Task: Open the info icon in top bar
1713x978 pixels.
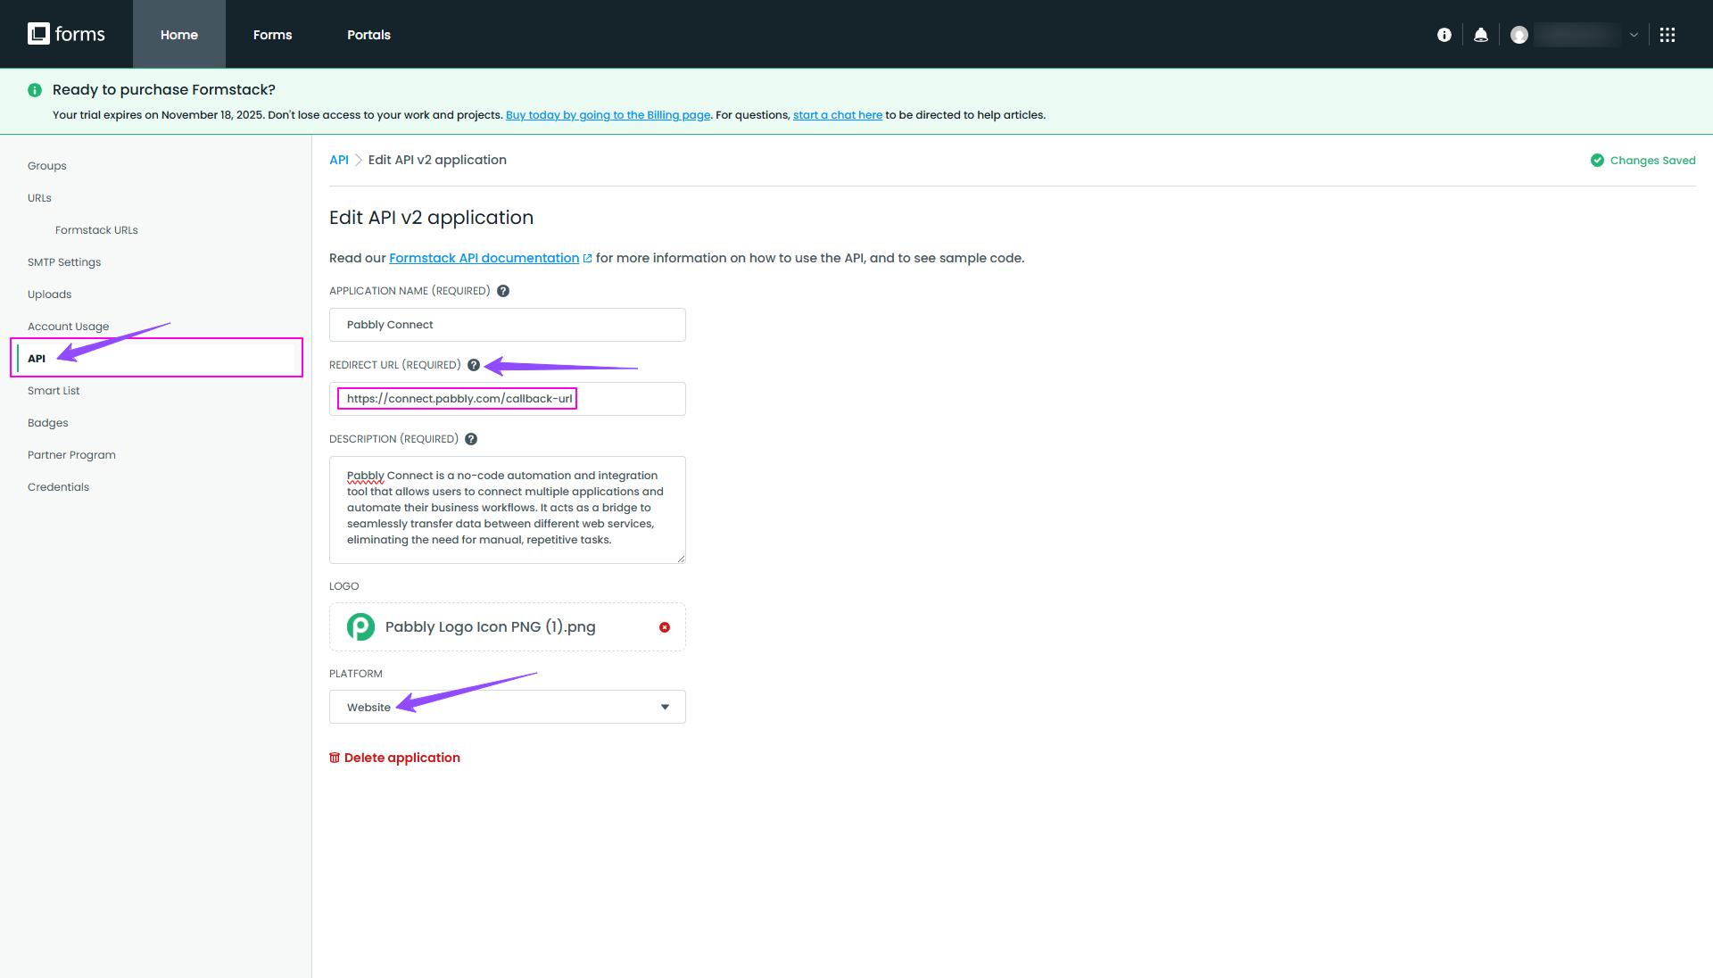Action: 1444,35
